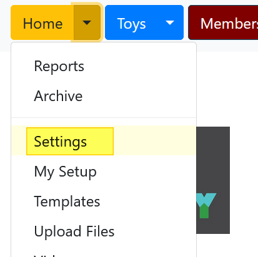Click the yellow Home button label
This screenshot has width=258, height=257.
[42, 22]
